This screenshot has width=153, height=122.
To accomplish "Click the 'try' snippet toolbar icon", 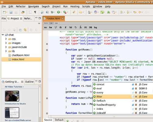I will 46,27.
